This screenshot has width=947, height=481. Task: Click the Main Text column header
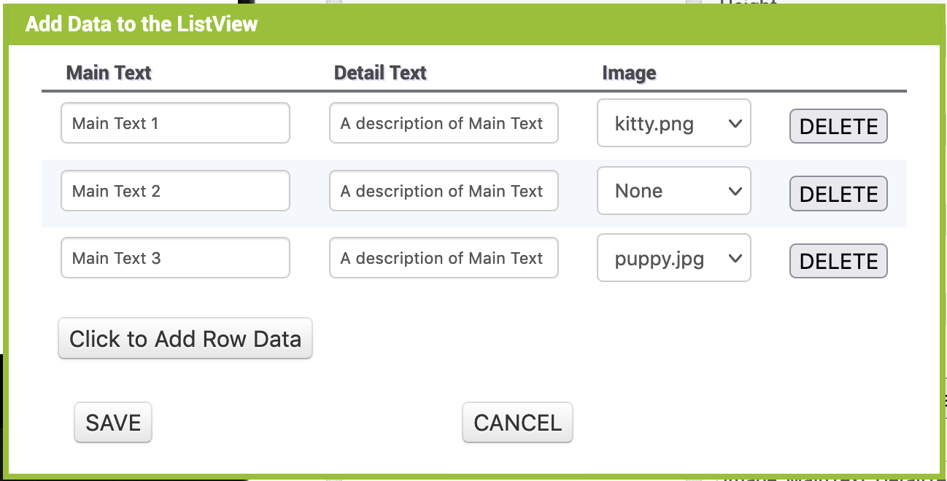click(108, 72)
